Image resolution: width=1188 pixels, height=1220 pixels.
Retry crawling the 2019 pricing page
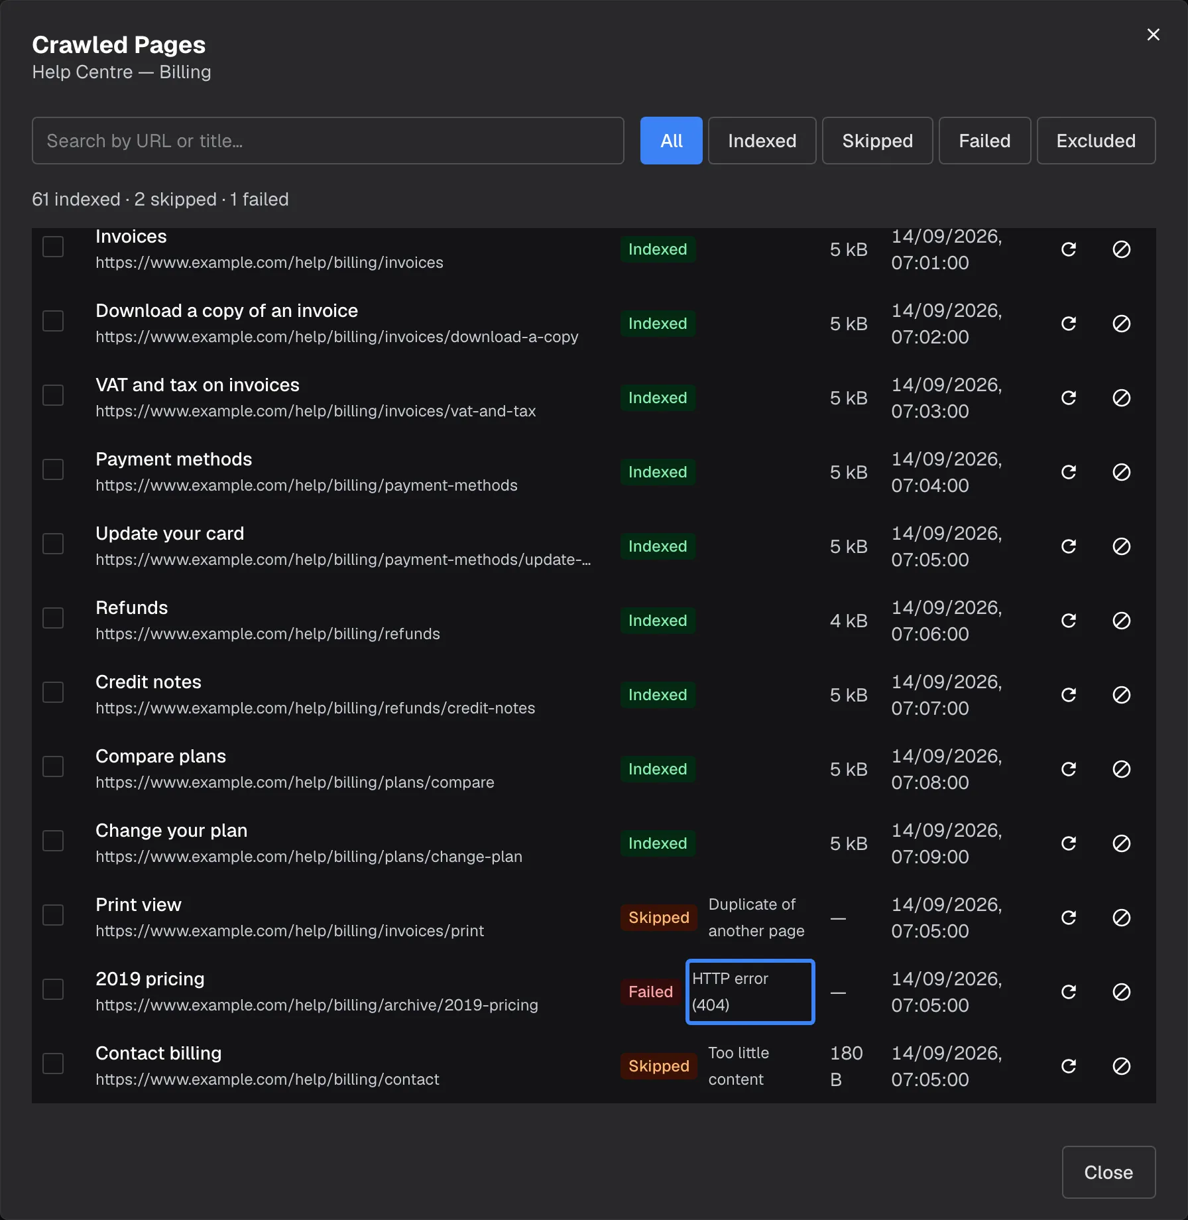[x=1068, y=992]
